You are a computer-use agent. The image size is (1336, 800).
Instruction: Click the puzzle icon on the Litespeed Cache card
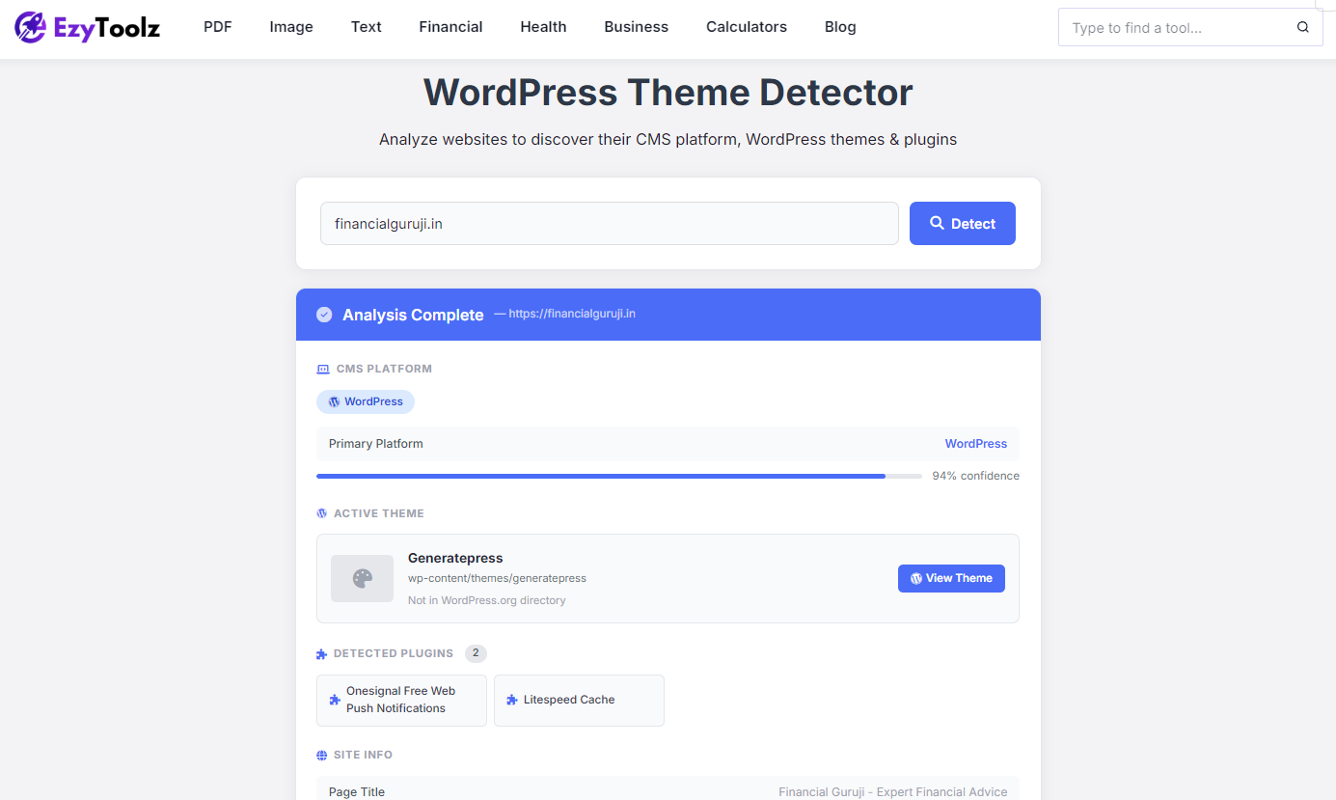pos(511,700)
